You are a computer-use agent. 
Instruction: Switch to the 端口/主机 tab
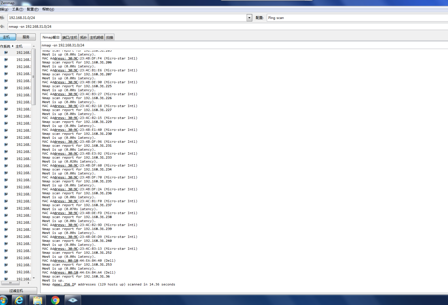(x=70, y=37)
